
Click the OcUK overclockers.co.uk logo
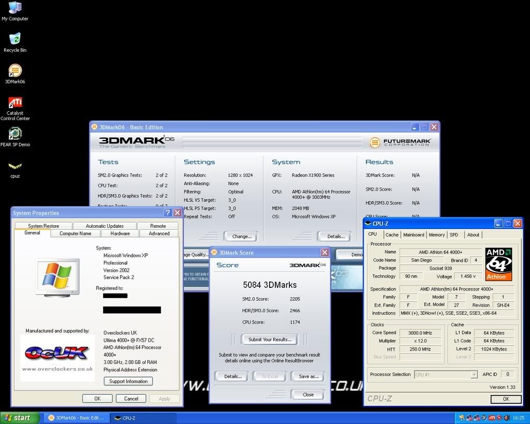57,358
